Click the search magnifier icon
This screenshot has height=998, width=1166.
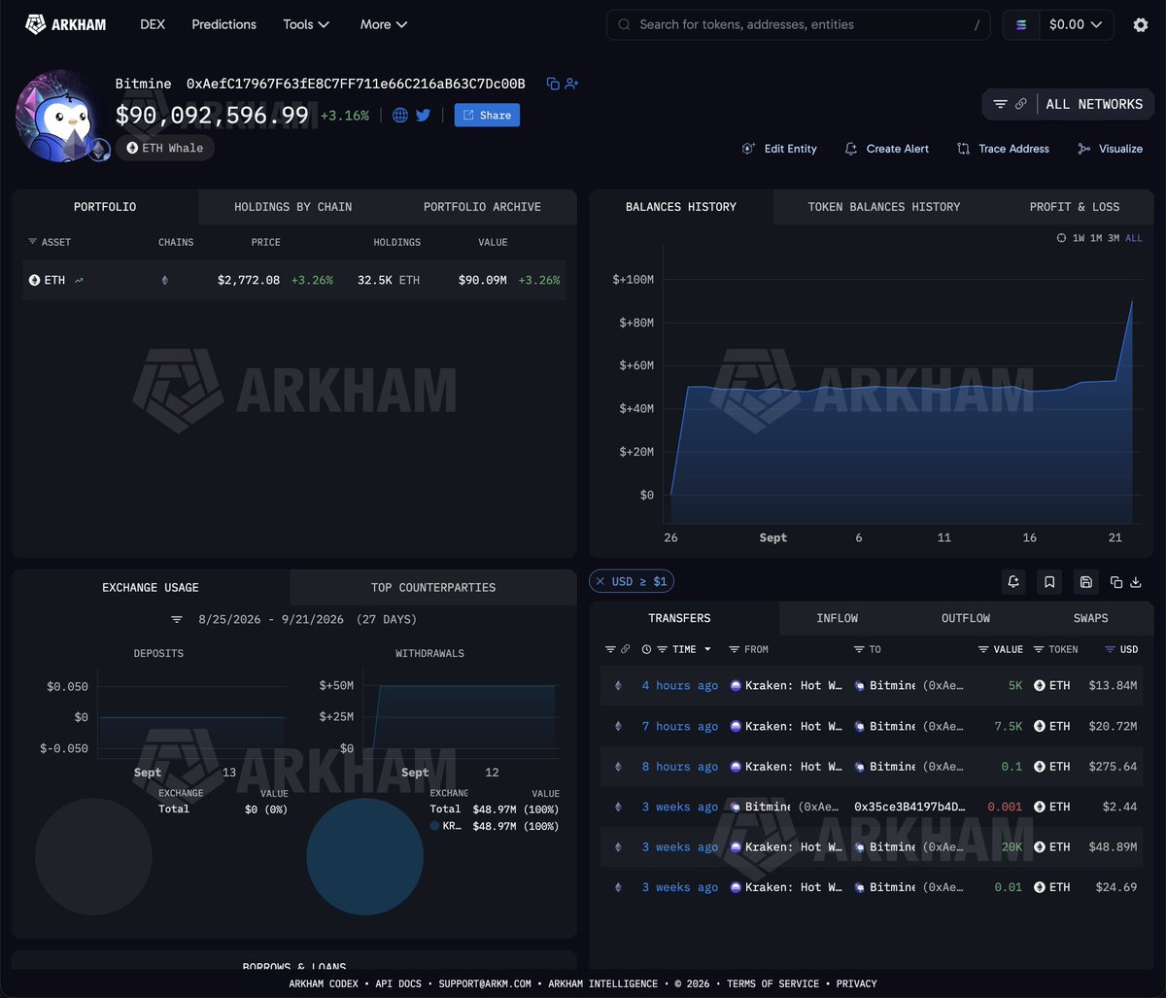point(624,24)
